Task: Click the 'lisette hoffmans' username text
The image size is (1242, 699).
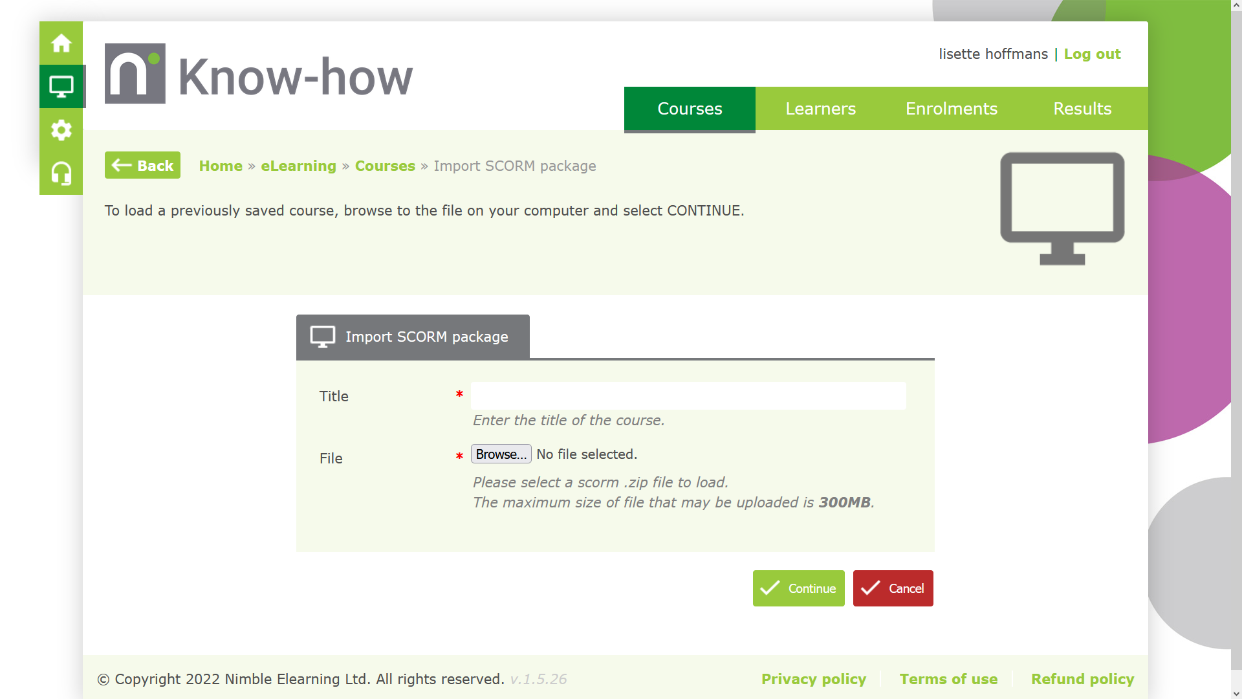Action: [x=993, y=54]
